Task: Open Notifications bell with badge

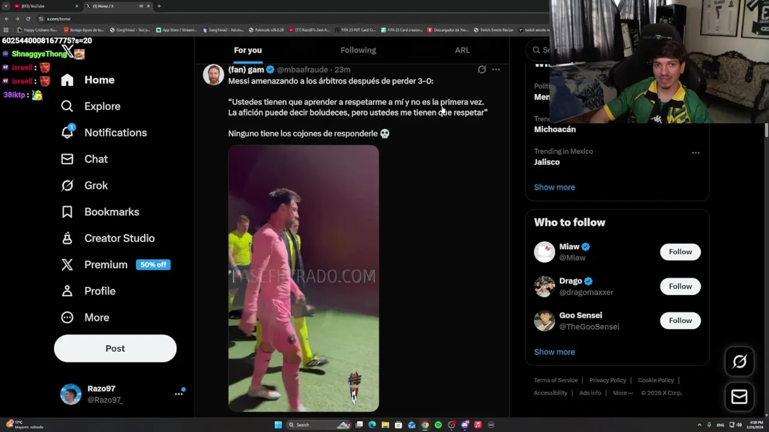Action: (x=103, y=133)
